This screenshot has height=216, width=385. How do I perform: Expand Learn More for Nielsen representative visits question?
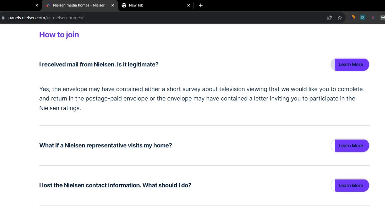click(x=350, y=145)
